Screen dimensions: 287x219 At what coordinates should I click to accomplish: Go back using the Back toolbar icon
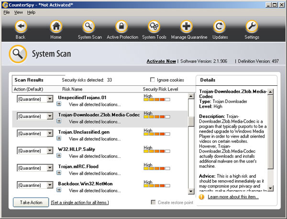(21, 26)
